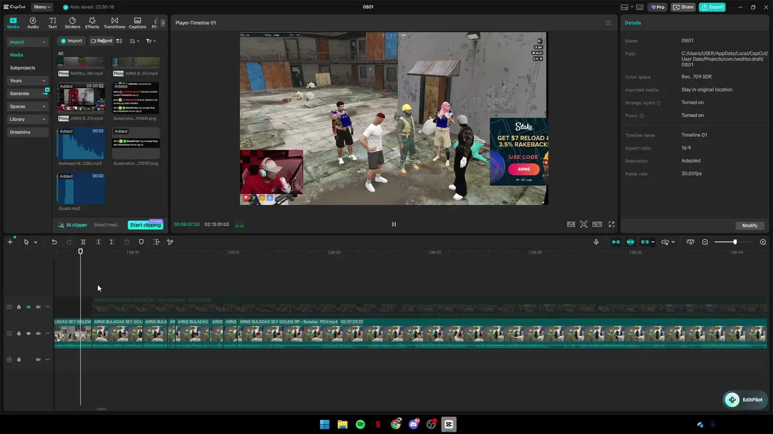Click the trash delete icon in timeline toolbar
This screenshot has width=773, height=434.
pyautogui.click(x=127, y=242)
